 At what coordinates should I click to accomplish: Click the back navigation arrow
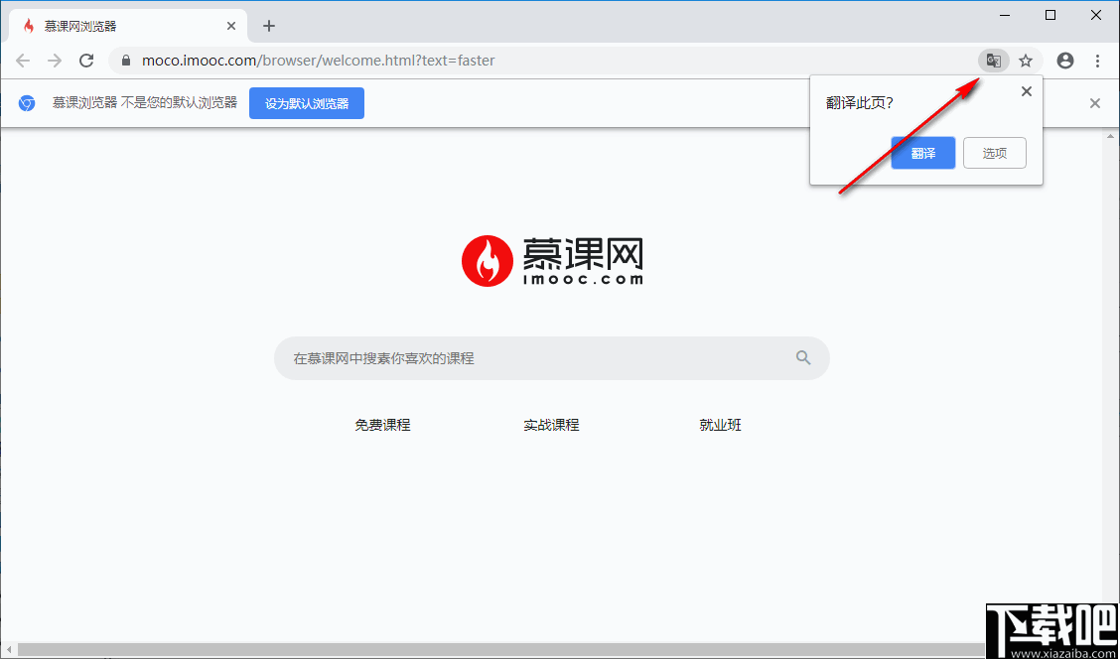(23, 60)
